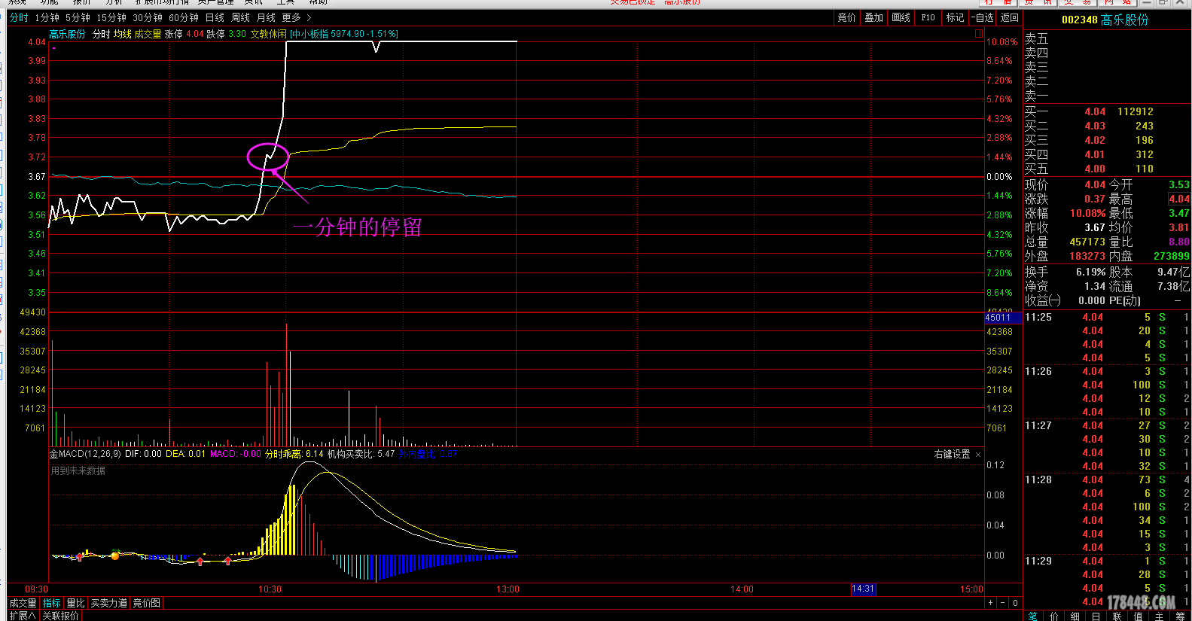Open the 行情 top button
Viewport: 1192px width, 621px height.
click(998, 2)
